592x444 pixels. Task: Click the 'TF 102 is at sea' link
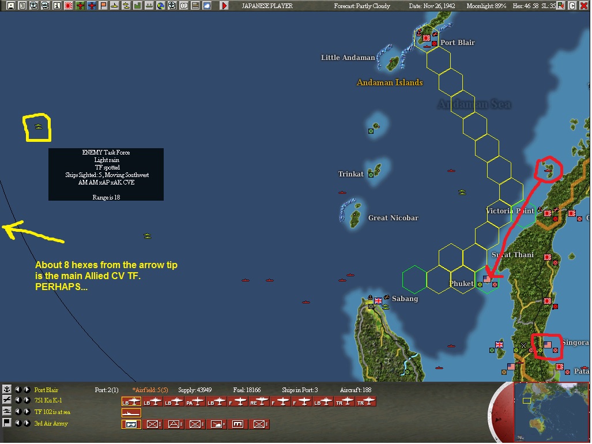click(52, 412)
